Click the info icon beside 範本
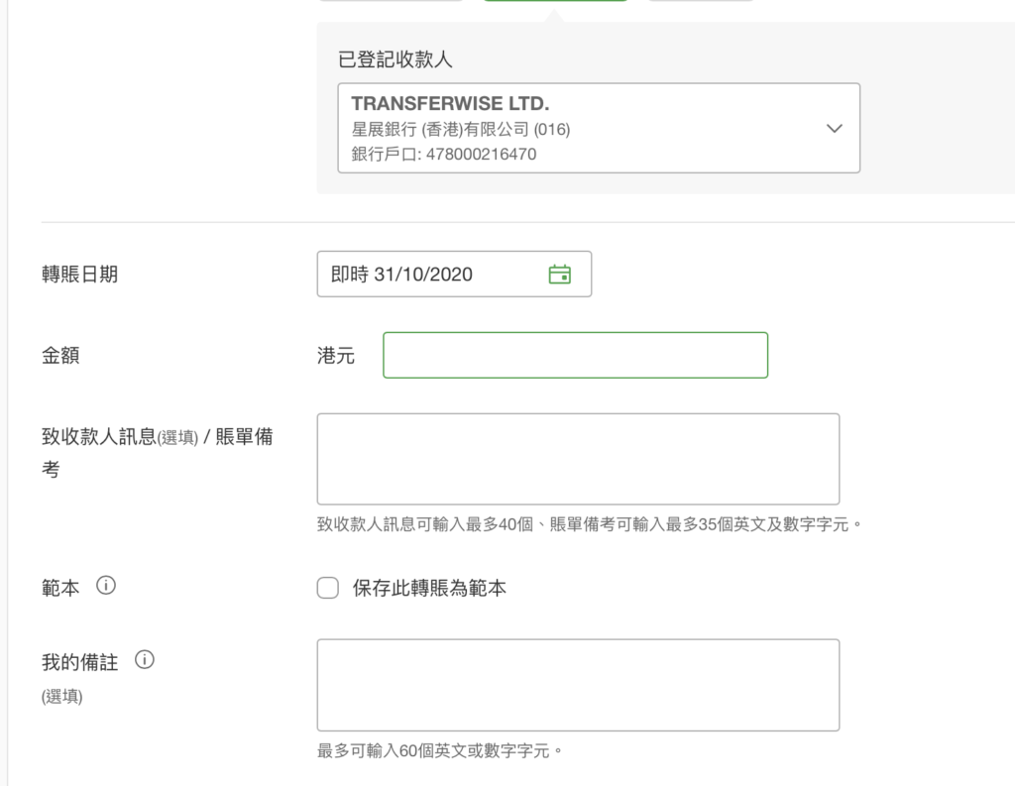1015x786 pixels. pyautogui.click(x=105, y=586)
